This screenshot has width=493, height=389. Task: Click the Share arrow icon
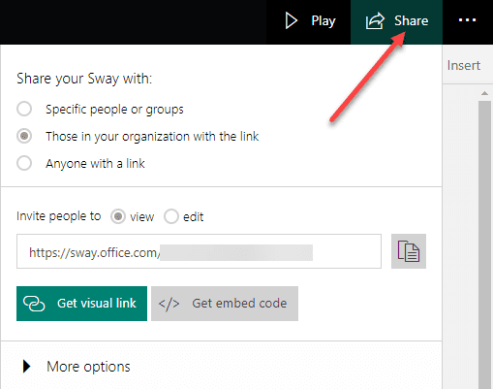pos(375,21)
